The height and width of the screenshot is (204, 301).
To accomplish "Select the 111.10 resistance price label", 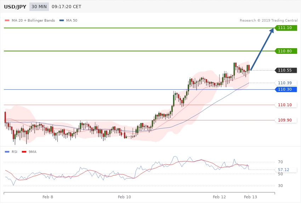I will 286,28.
